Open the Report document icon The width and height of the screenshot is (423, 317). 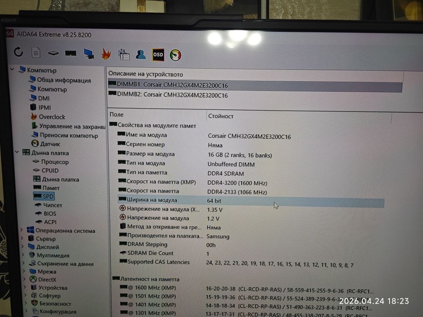pos(36,52)
